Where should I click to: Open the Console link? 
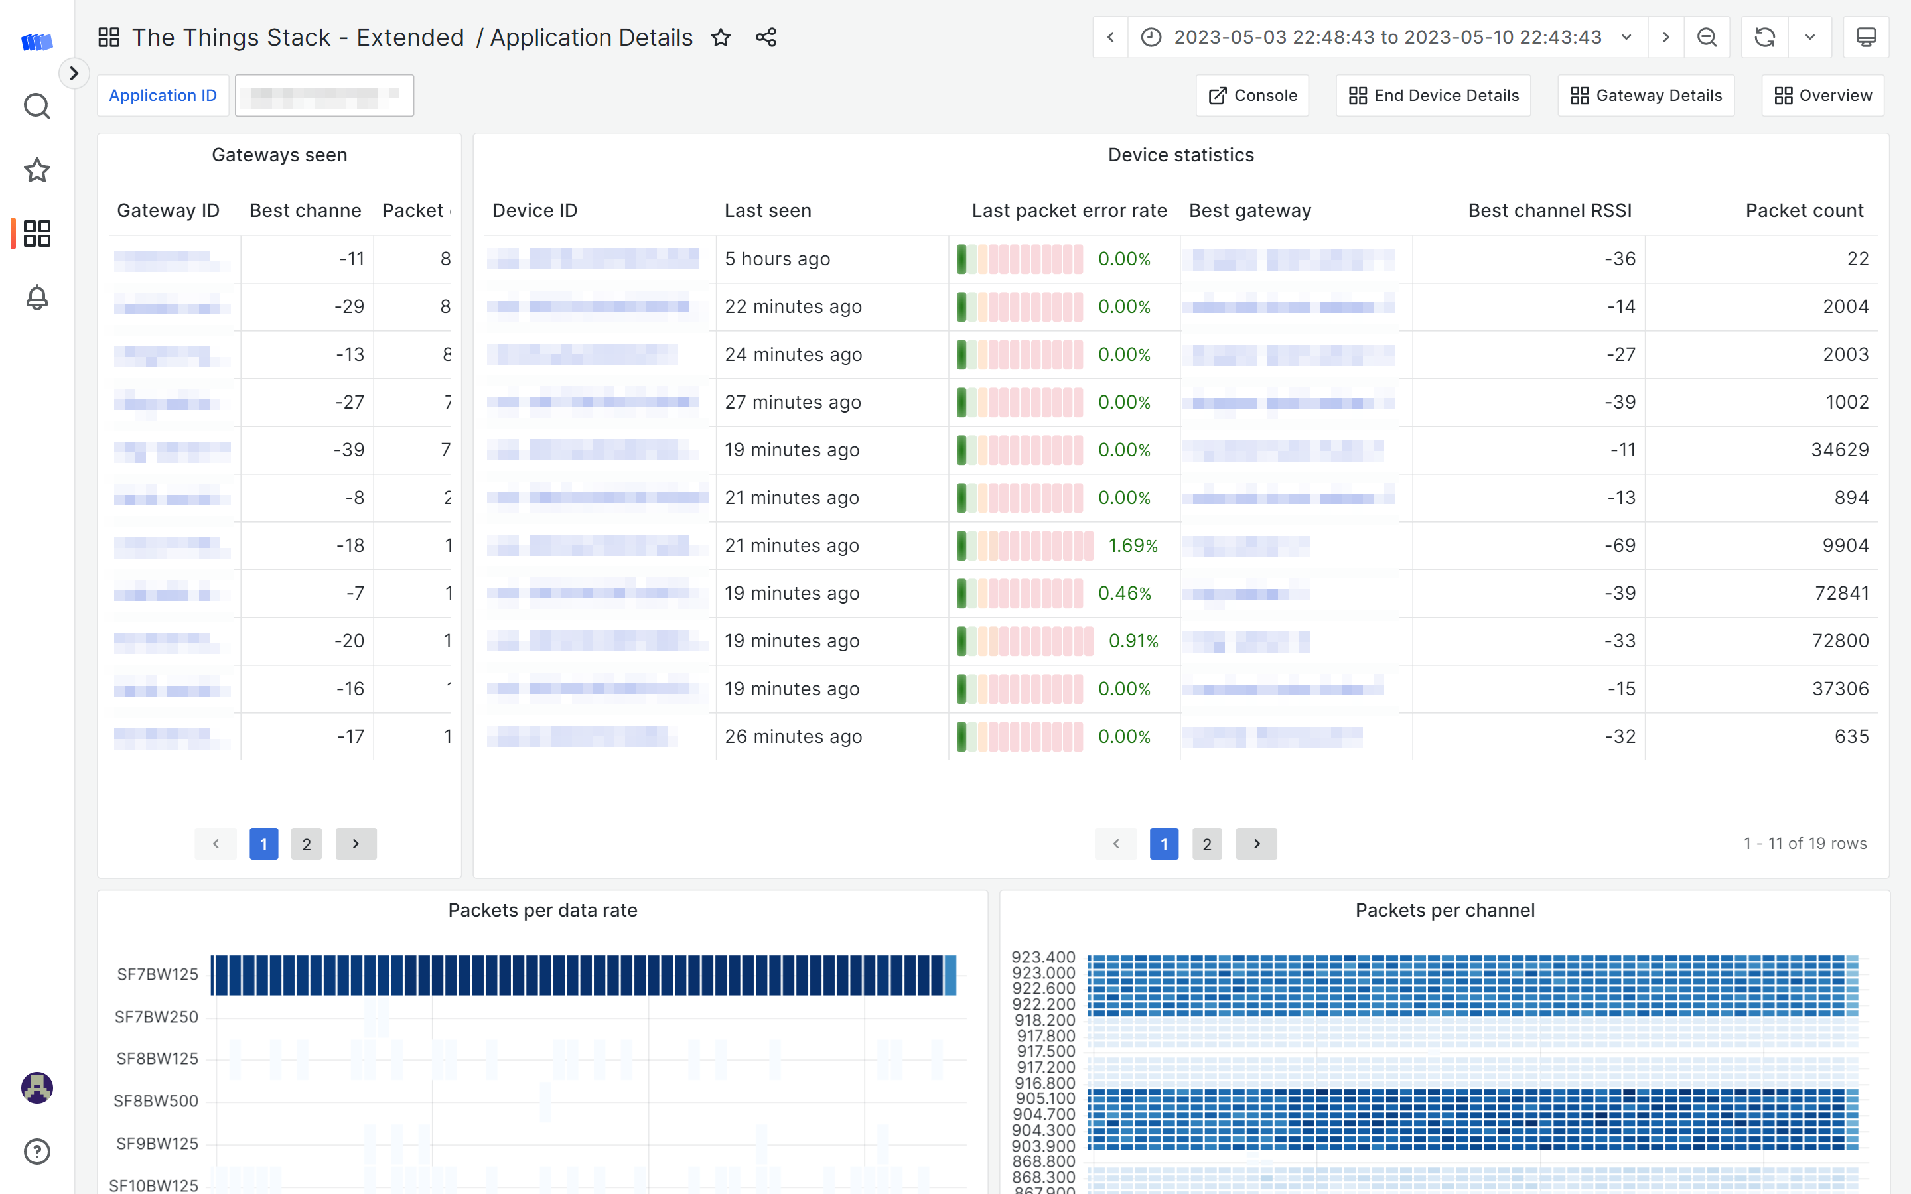pyautogui.click(x=1252, y=96)
